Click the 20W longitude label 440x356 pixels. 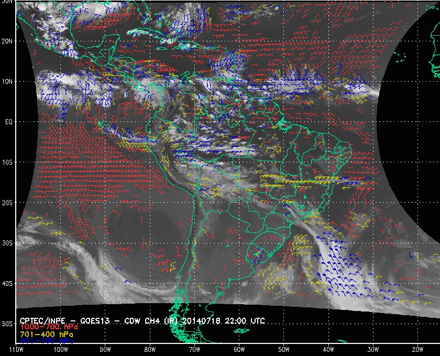click(x=417, y=349)
